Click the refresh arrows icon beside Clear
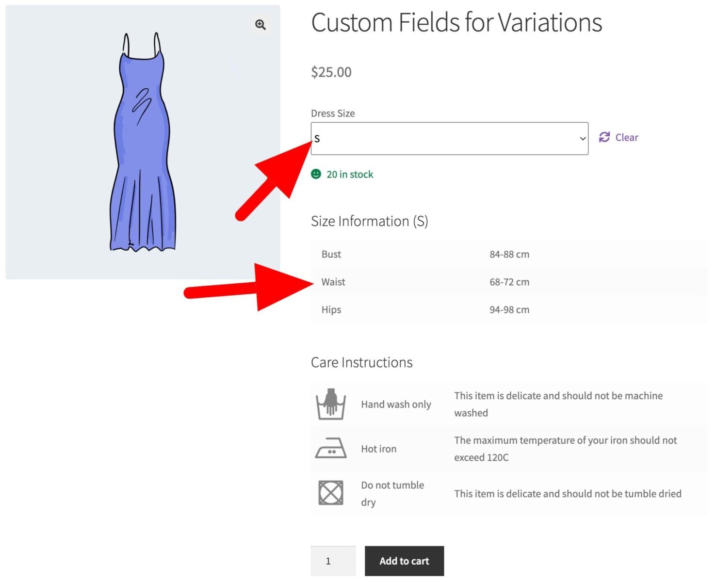This screenshot has height=582, width=716. point(604,137)
